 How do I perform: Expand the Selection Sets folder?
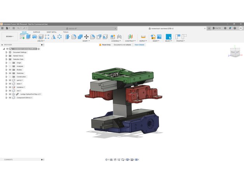(6, 59)
